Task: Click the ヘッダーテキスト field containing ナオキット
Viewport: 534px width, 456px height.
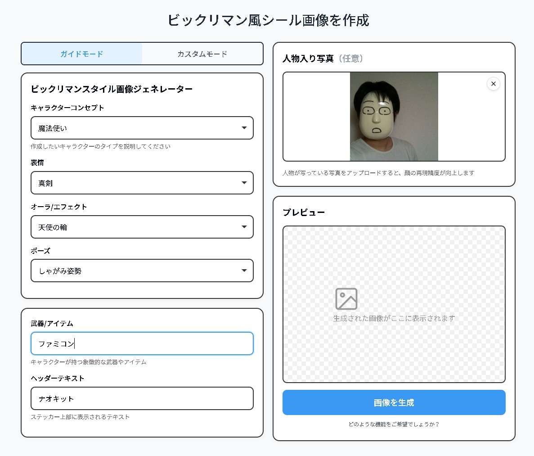Action: 142,399
